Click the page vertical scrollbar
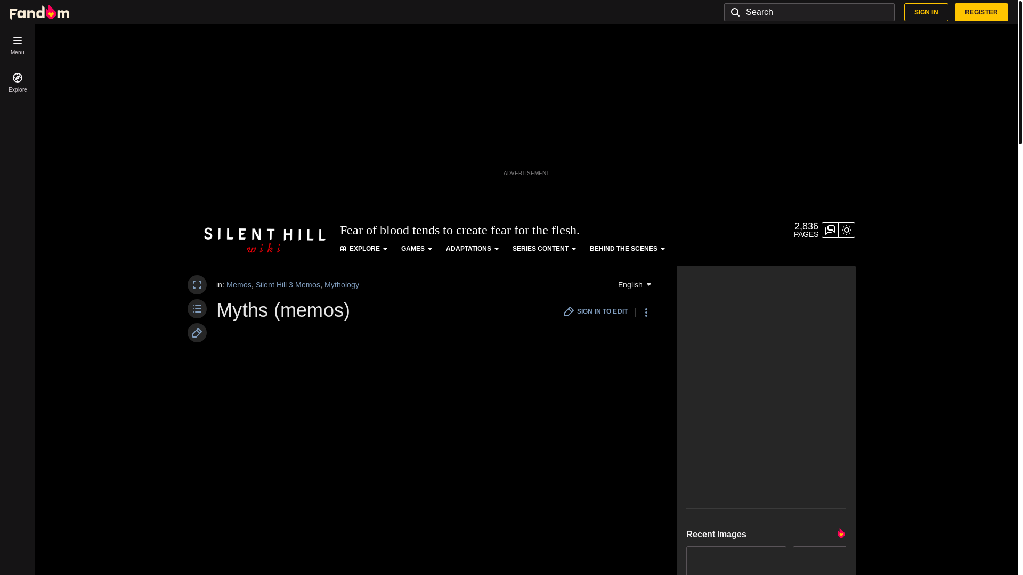 tap(1020, 72)
